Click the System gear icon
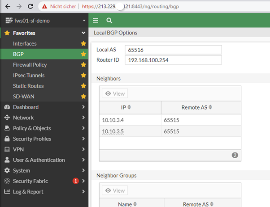The height and width of the screenshot is (207, 270). [x=7, y=170]
